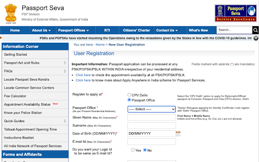Viewport: 259px width, 162px height.
Task: Open the Locate Passport Seva Kendra link
Action: [x=27, y=79]
